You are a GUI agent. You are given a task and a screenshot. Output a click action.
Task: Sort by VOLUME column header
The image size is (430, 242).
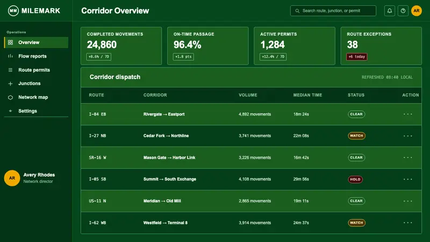coord(248,95)
